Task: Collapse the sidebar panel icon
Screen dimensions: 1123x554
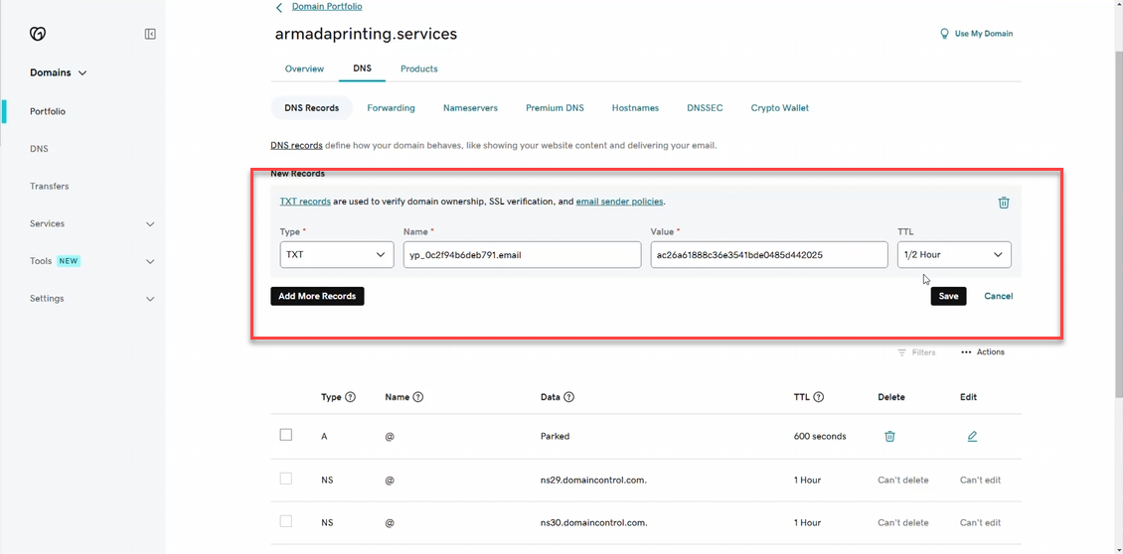Action: (150, 34)
